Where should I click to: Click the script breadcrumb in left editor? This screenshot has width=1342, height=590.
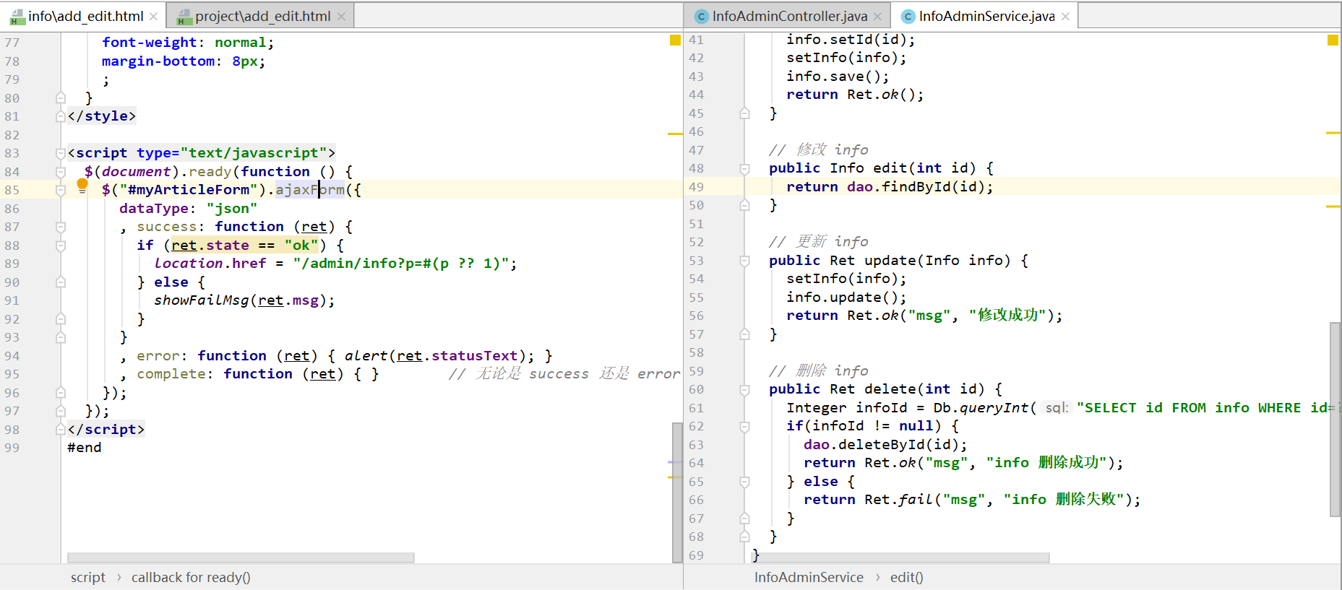click(88, 577)
